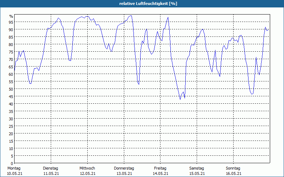Select the '14.05.21' date label

[x=160, y=173]
